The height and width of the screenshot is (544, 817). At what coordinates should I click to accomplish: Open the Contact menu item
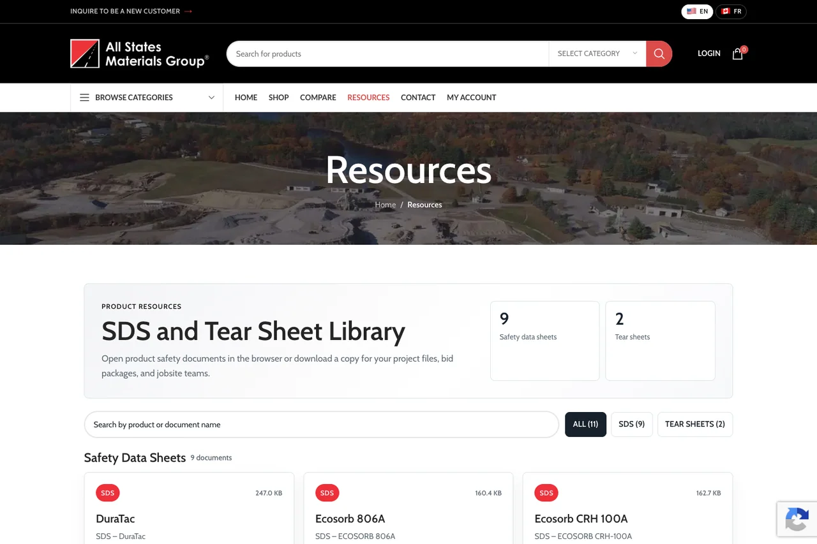[418, 98]
